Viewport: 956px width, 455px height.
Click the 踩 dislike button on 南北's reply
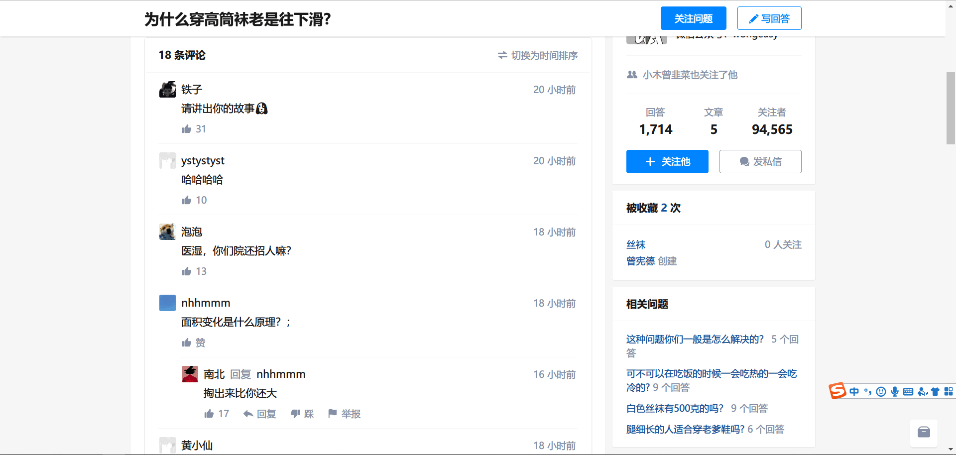(302, 414)
